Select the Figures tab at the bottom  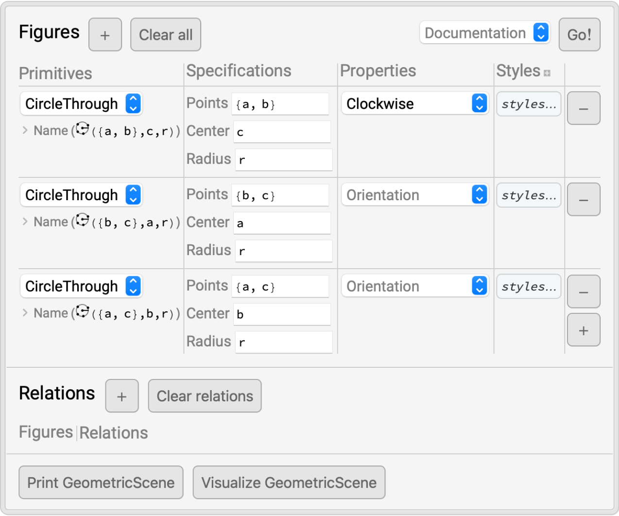pyautogui.click(x=46, y=432)
